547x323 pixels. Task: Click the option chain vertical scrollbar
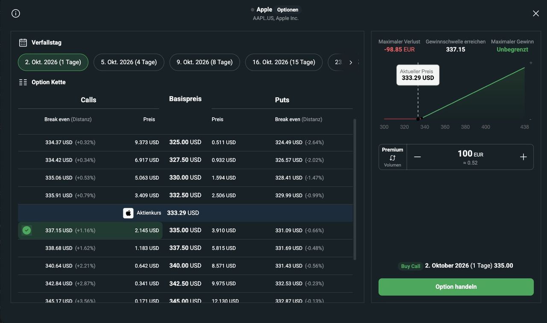[354, 190]
